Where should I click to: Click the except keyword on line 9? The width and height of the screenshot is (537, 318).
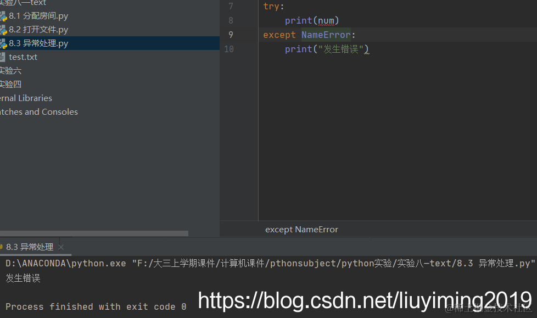point(279,35)
